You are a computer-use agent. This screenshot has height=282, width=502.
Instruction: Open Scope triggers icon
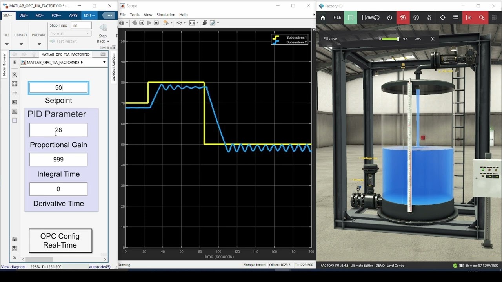click(x=205, y=23)
